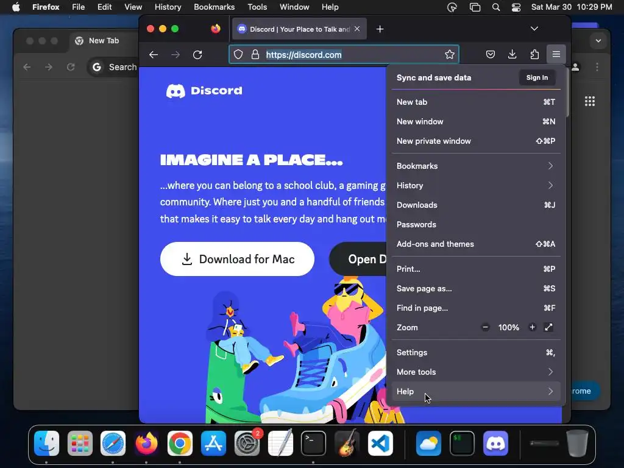
Task: Open a new tab with plus button
Action: [380, 29]
